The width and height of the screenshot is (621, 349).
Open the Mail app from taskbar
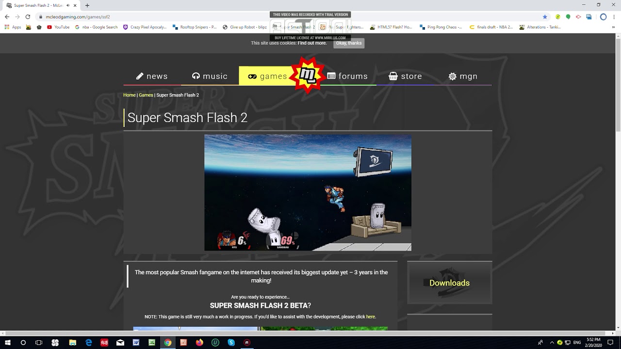[x=120, y=343]
